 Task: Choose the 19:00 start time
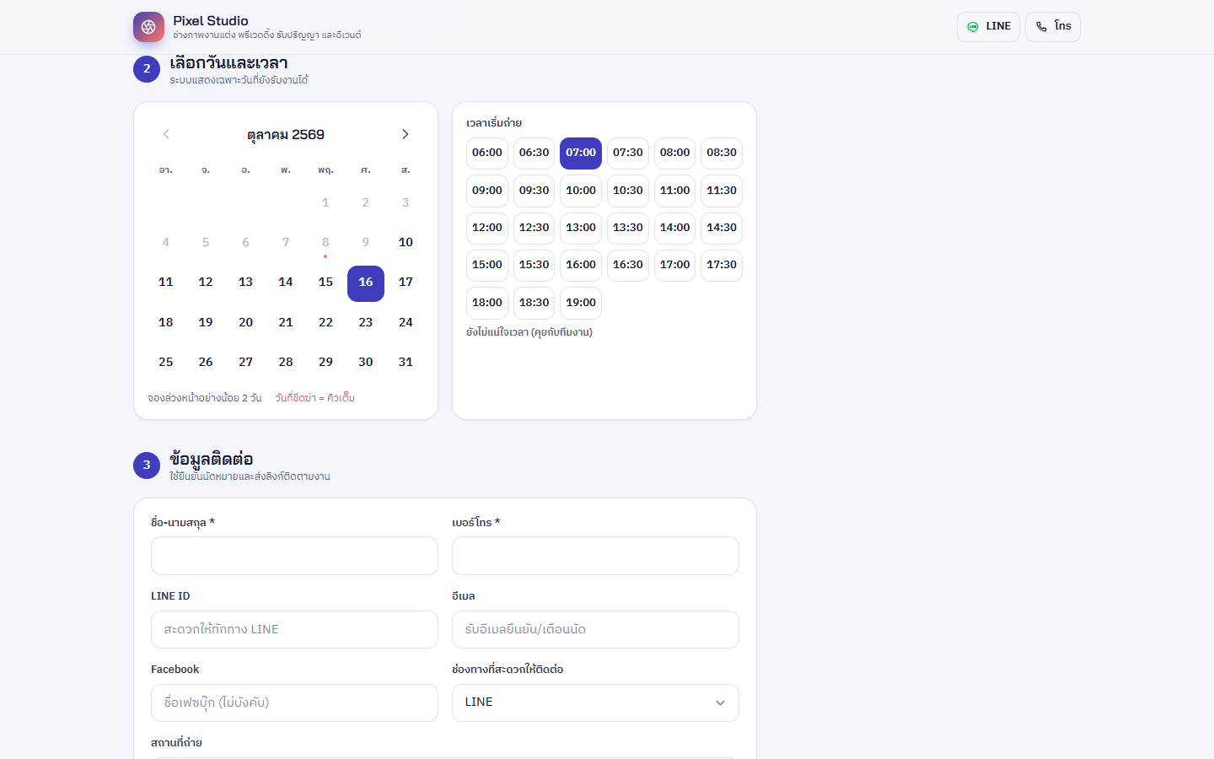(581, 303)
